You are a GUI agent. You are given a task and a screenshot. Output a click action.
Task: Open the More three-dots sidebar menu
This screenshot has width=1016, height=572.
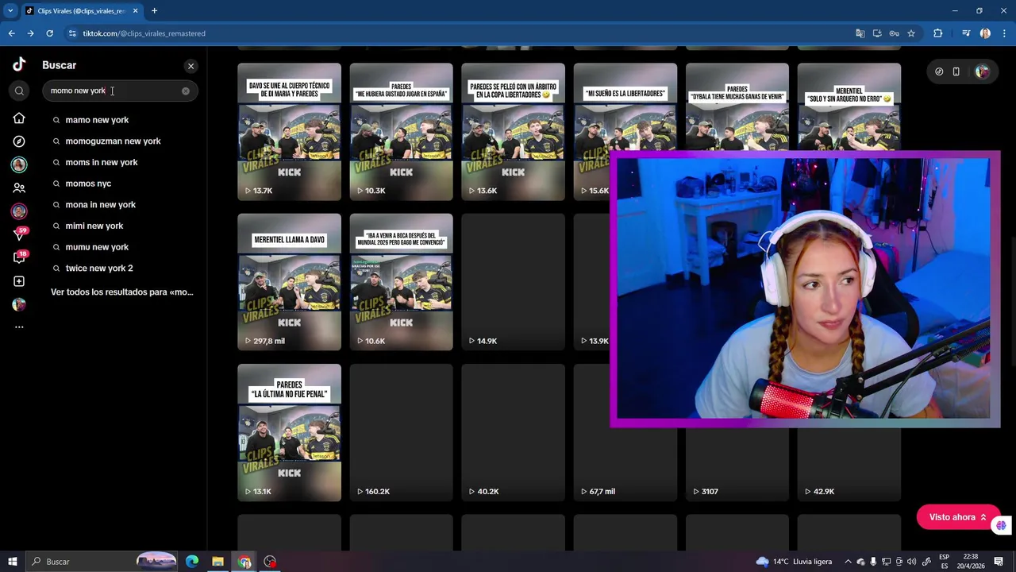coord(19,327)
